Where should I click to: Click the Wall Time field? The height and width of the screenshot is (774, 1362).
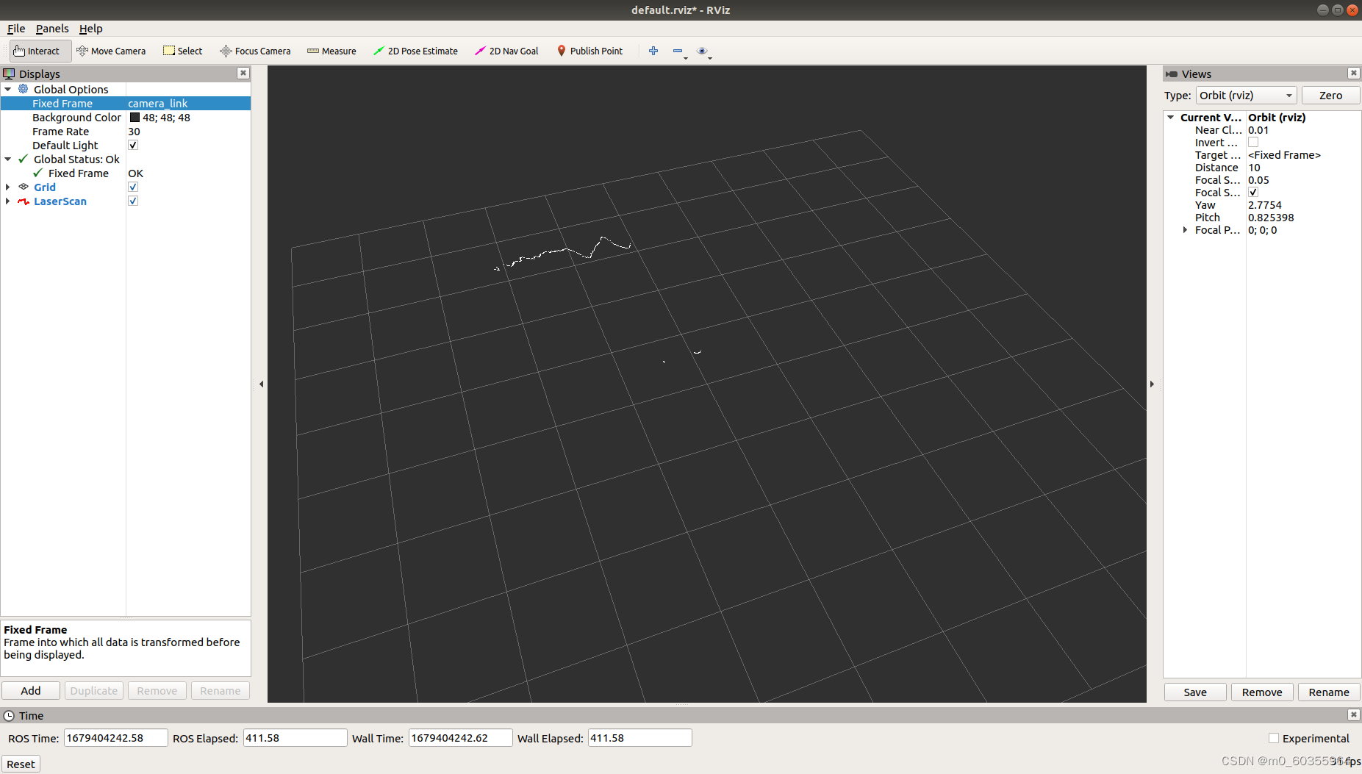pyautogui.click(x=460, y=738)
